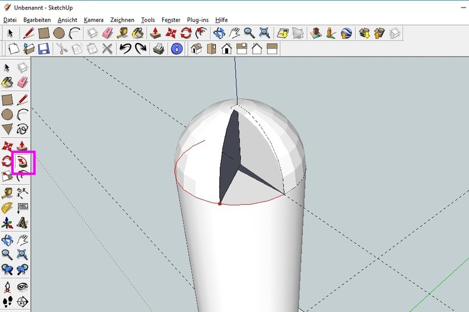
Task: Select the Push/Pull tool in top toolbar
Action: tap(156, 33)
